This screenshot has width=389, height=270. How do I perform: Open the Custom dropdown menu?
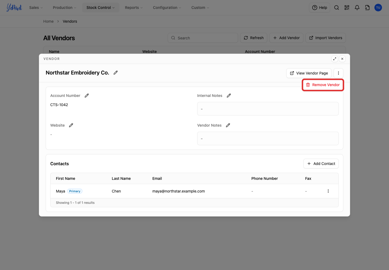point(200,8)
